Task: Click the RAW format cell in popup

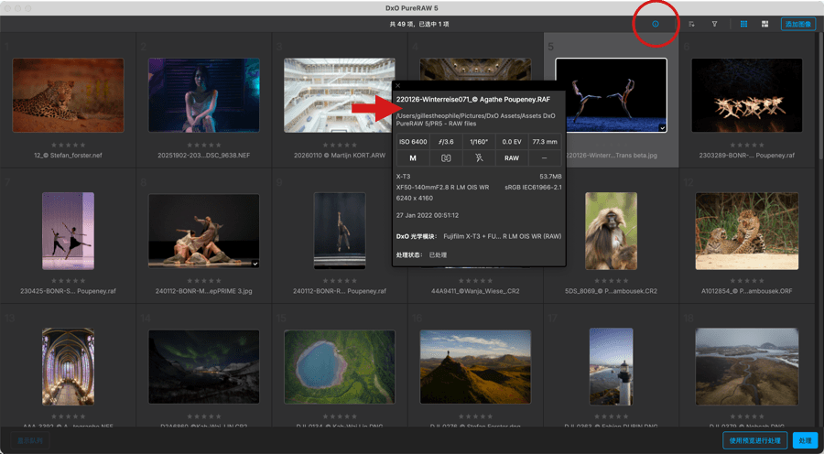Action: pos(511,158)
